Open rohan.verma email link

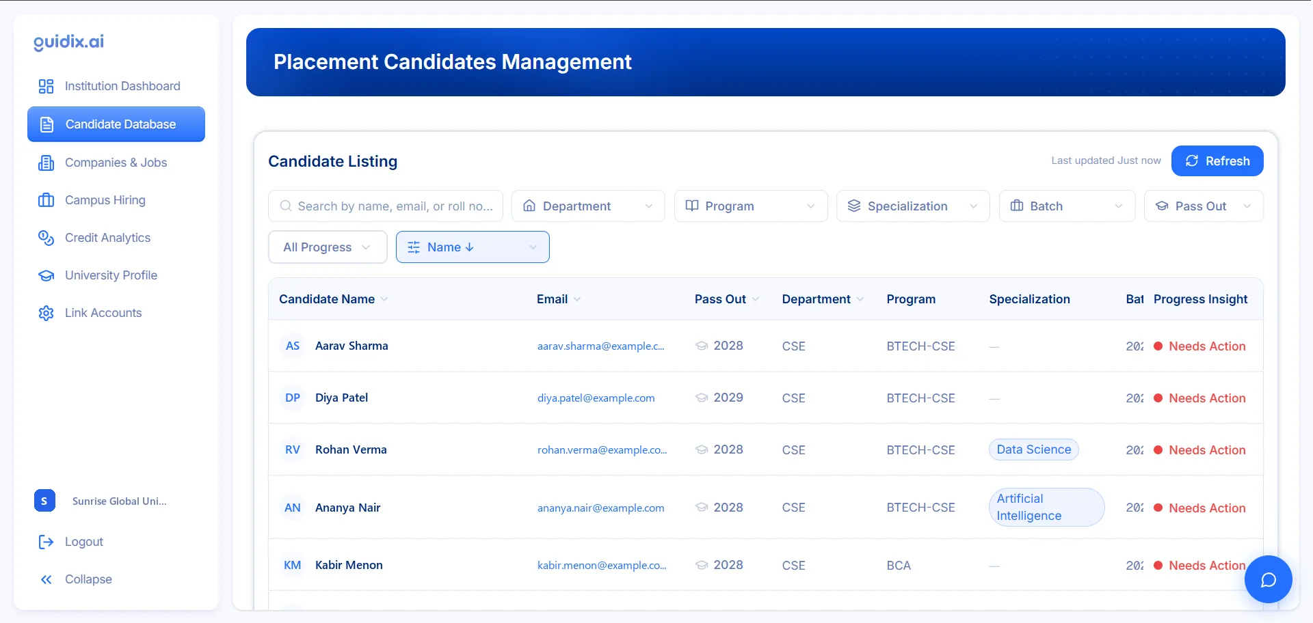(x=602, y=450)
